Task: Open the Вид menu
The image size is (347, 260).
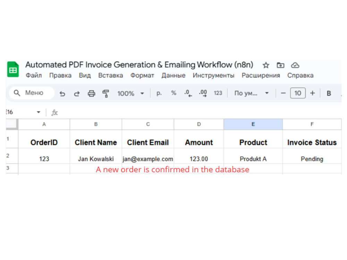Action: pos(85,75)
